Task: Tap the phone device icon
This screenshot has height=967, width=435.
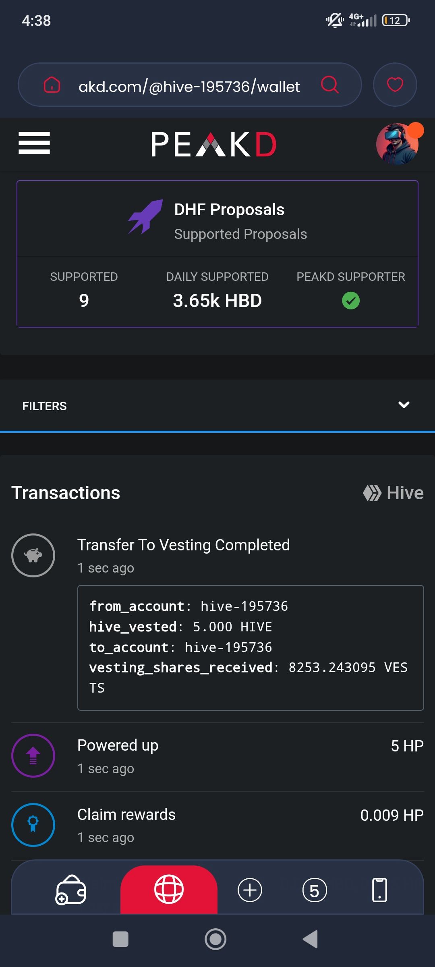Action: pyautogui.click(x=379, y=890)
